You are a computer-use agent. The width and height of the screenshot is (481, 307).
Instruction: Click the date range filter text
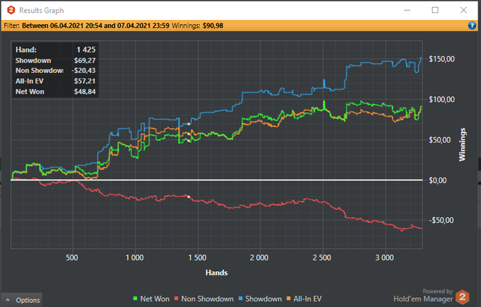point(96,25)
